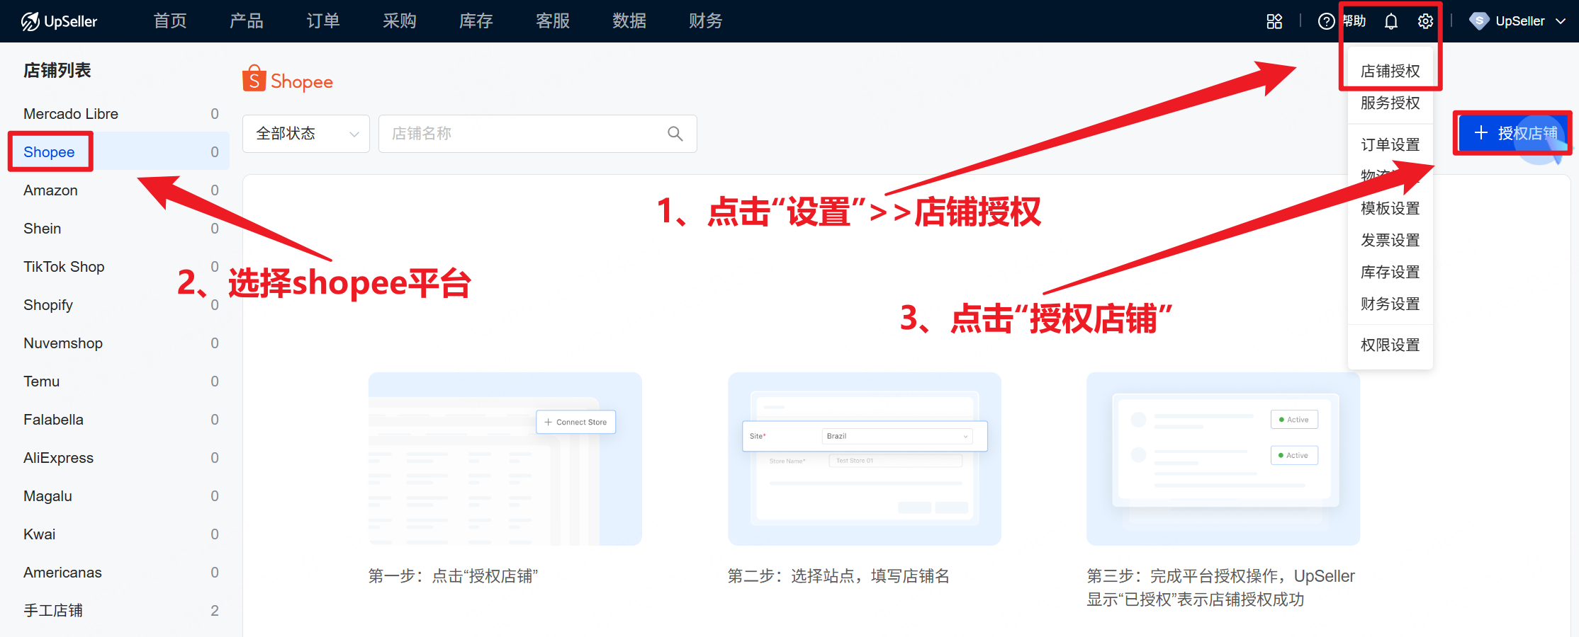Open the 财务 section in top navigation
The height and width of the screenshot is (637, 1579).
(705, 21)
